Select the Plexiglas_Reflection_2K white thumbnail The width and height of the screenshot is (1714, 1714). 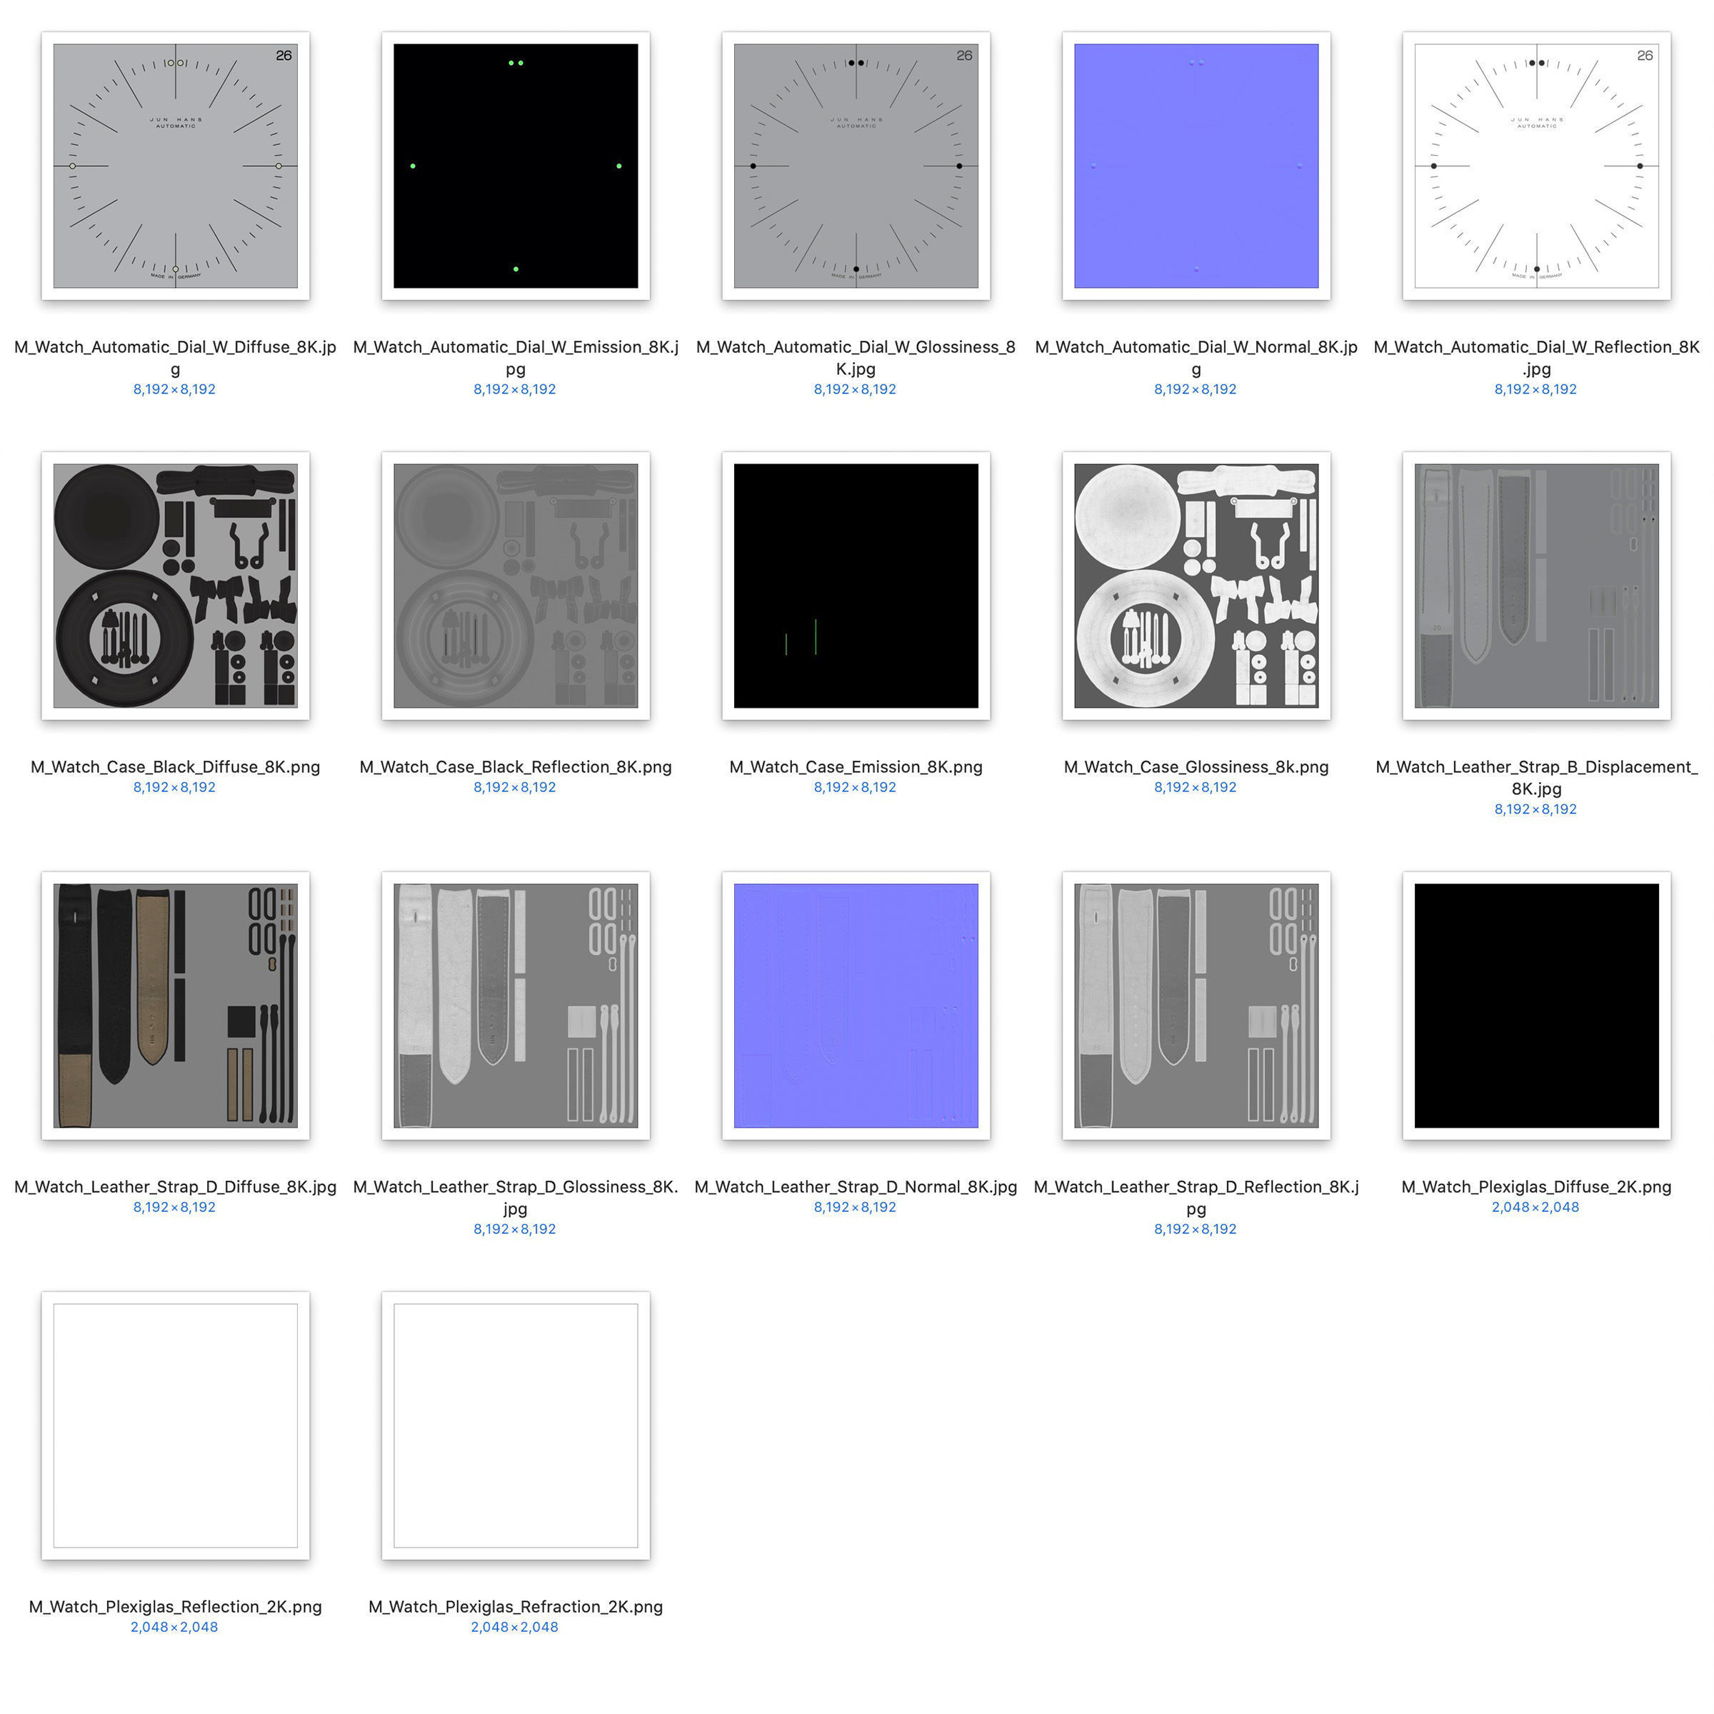point(175,1425)
